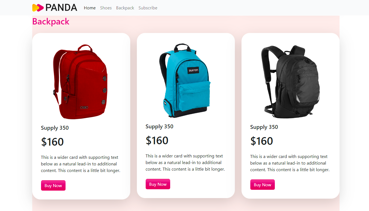
Task: Buy the red backpack with Buy Now
Action: 53,185
